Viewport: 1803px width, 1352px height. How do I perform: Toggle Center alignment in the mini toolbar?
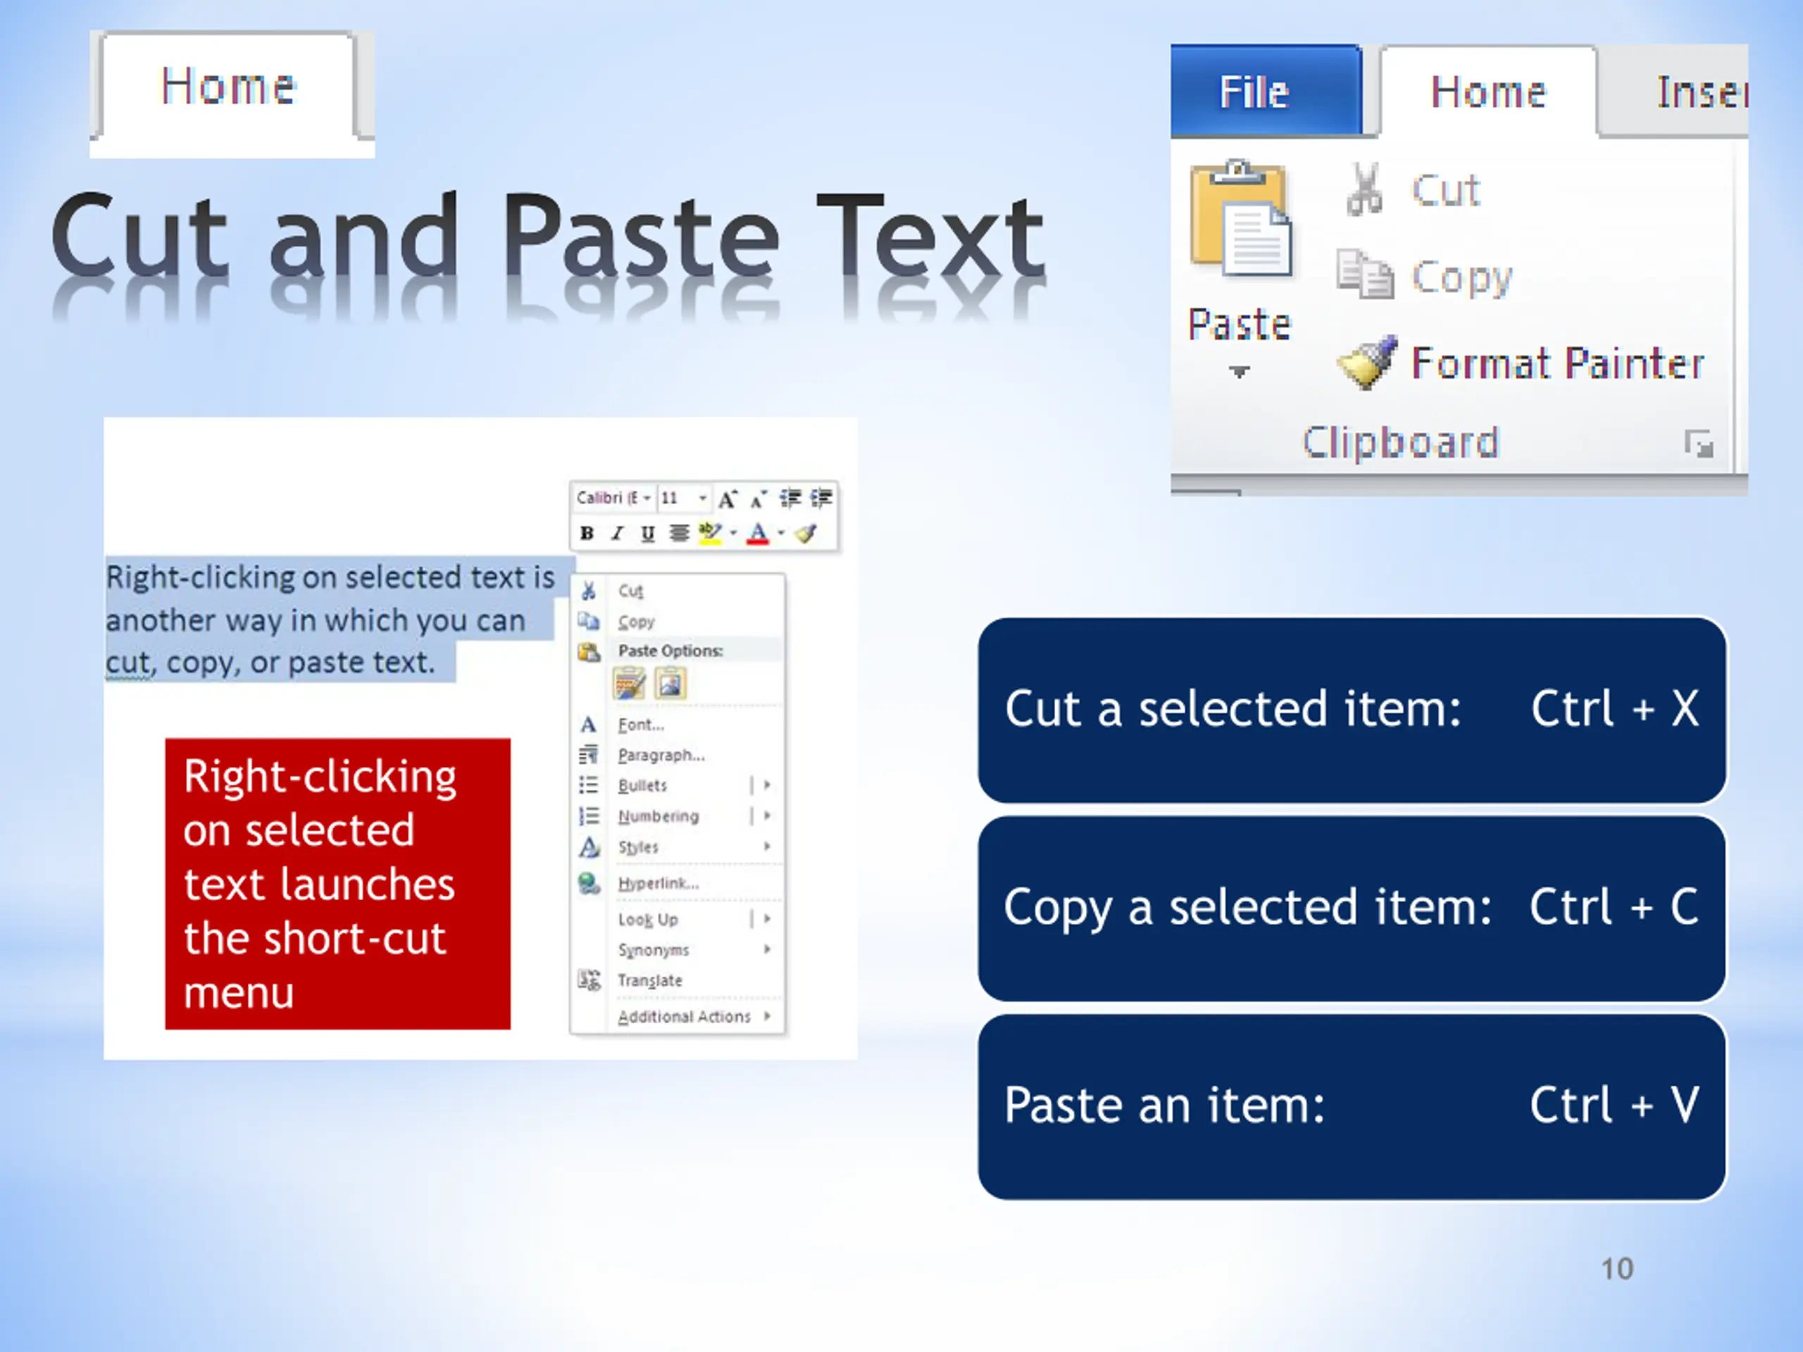(x=679, y=534)
